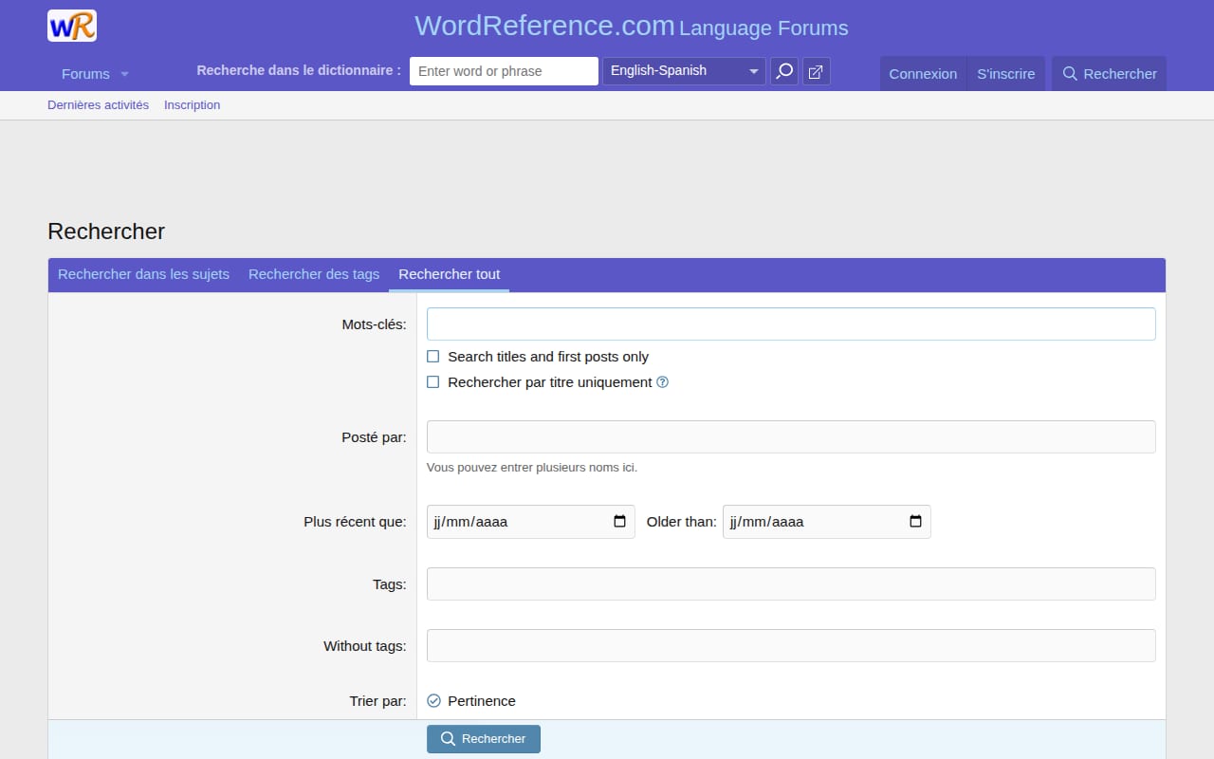Open the English-Spanish dictionary dropdown
Screen dimensions: 1214x759
(684, 71)
